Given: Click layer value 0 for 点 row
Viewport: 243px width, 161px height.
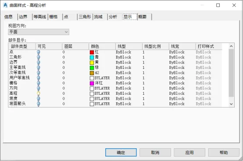Looking at the screenshot, I should [64, 52].
